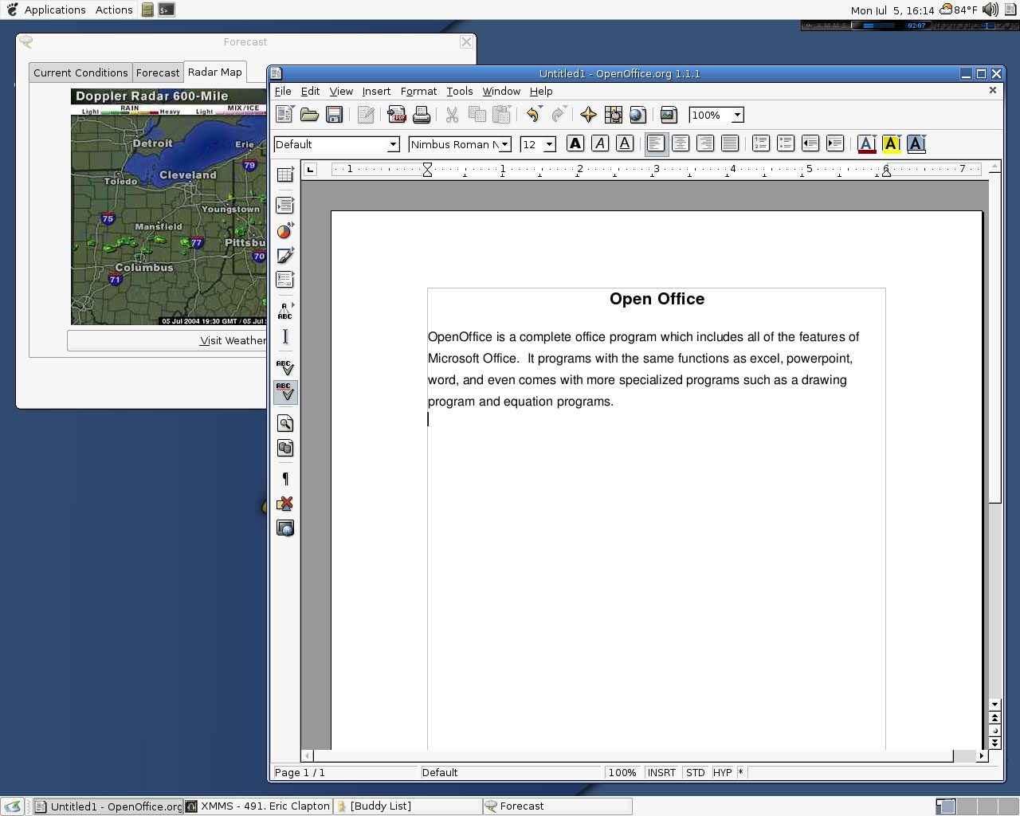Expand the Nimbus Roman font name dropdown
The width and height of the screenshot is (1020, 816).
click(505, 144)
